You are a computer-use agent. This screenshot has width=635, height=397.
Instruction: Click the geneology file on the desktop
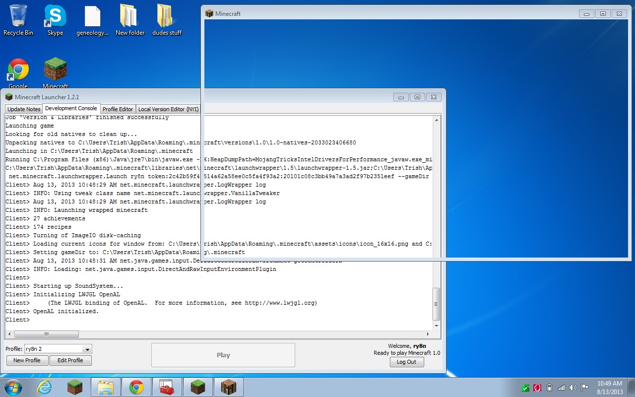click(x=92, y=20)
